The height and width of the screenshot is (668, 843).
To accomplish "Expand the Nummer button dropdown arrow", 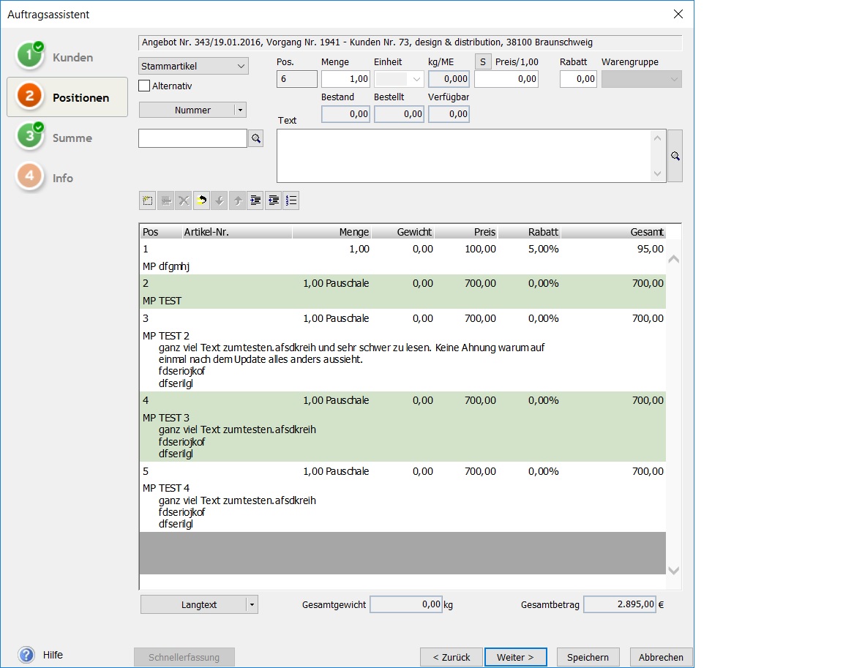I will tap(240, 110).
